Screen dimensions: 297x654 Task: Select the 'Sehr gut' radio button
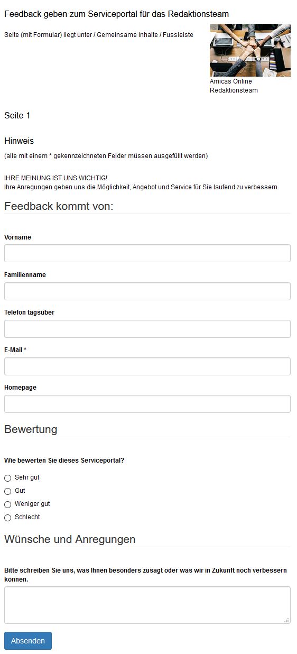[x=7, y=478]
